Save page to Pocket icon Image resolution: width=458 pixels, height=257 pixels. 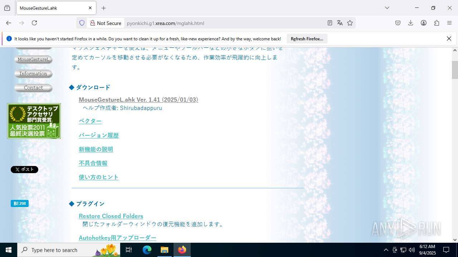[x=398, y=23]
